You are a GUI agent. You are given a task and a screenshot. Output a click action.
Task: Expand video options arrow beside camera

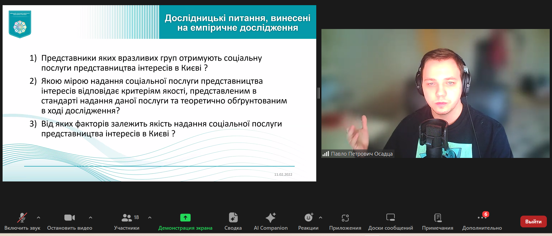pyautogui.click(x=91, y=218)
